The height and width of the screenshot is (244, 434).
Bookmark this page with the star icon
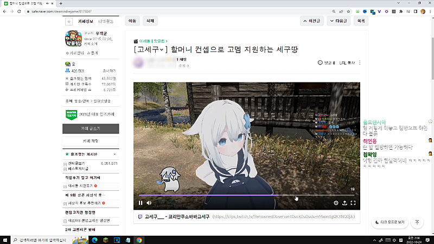point(348,11)
